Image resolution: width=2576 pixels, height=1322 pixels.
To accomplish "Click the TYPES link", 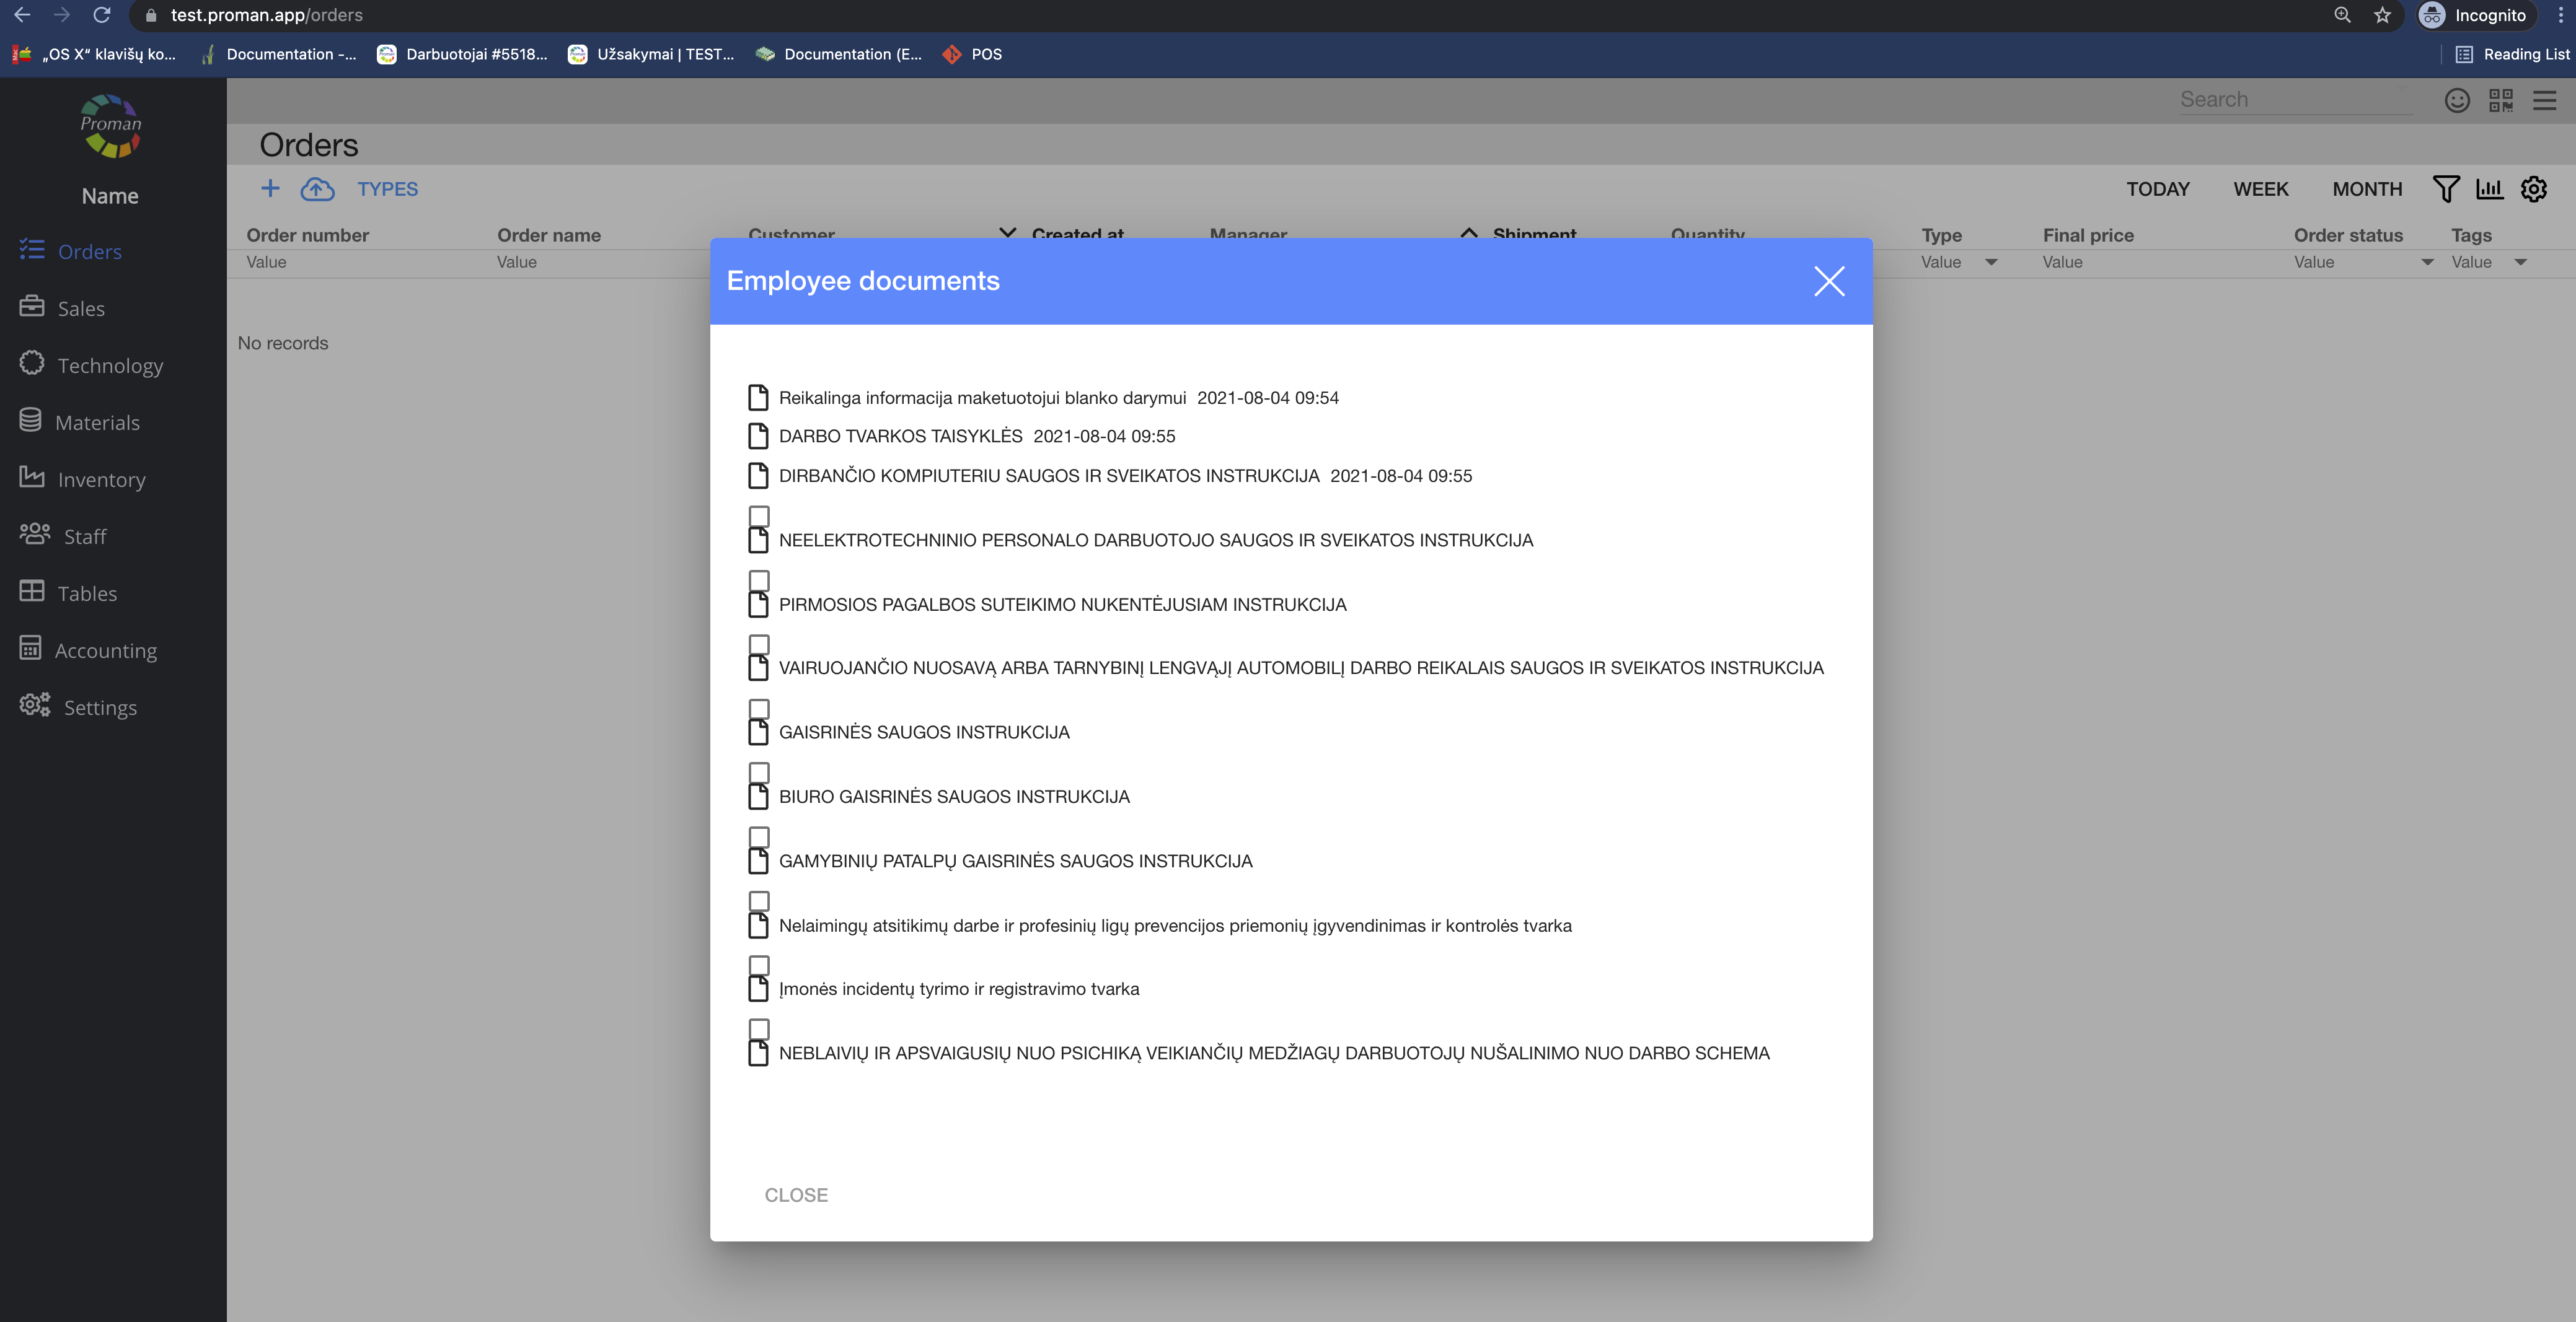I will 387,189.
